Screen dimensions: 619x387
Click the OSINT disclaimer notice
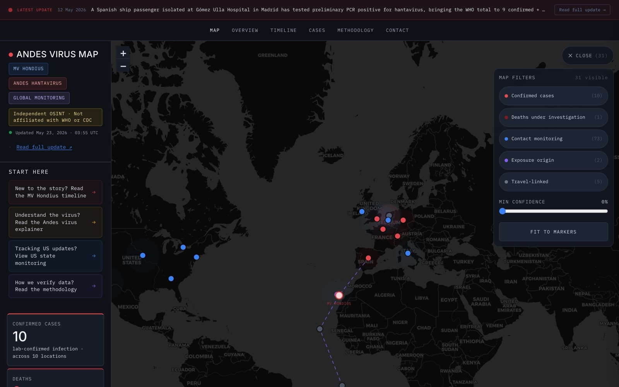pos(55,117)
